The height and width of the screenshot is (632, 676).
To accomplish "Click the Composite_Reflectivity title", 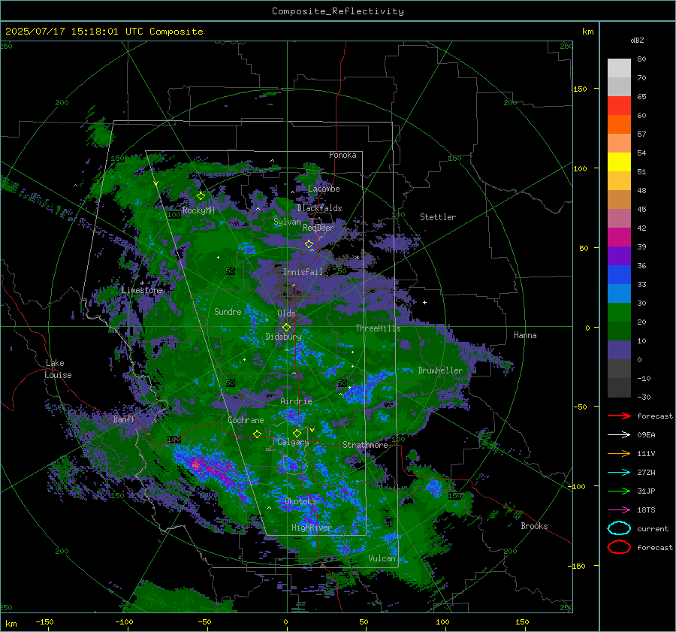I will point(338,11).
